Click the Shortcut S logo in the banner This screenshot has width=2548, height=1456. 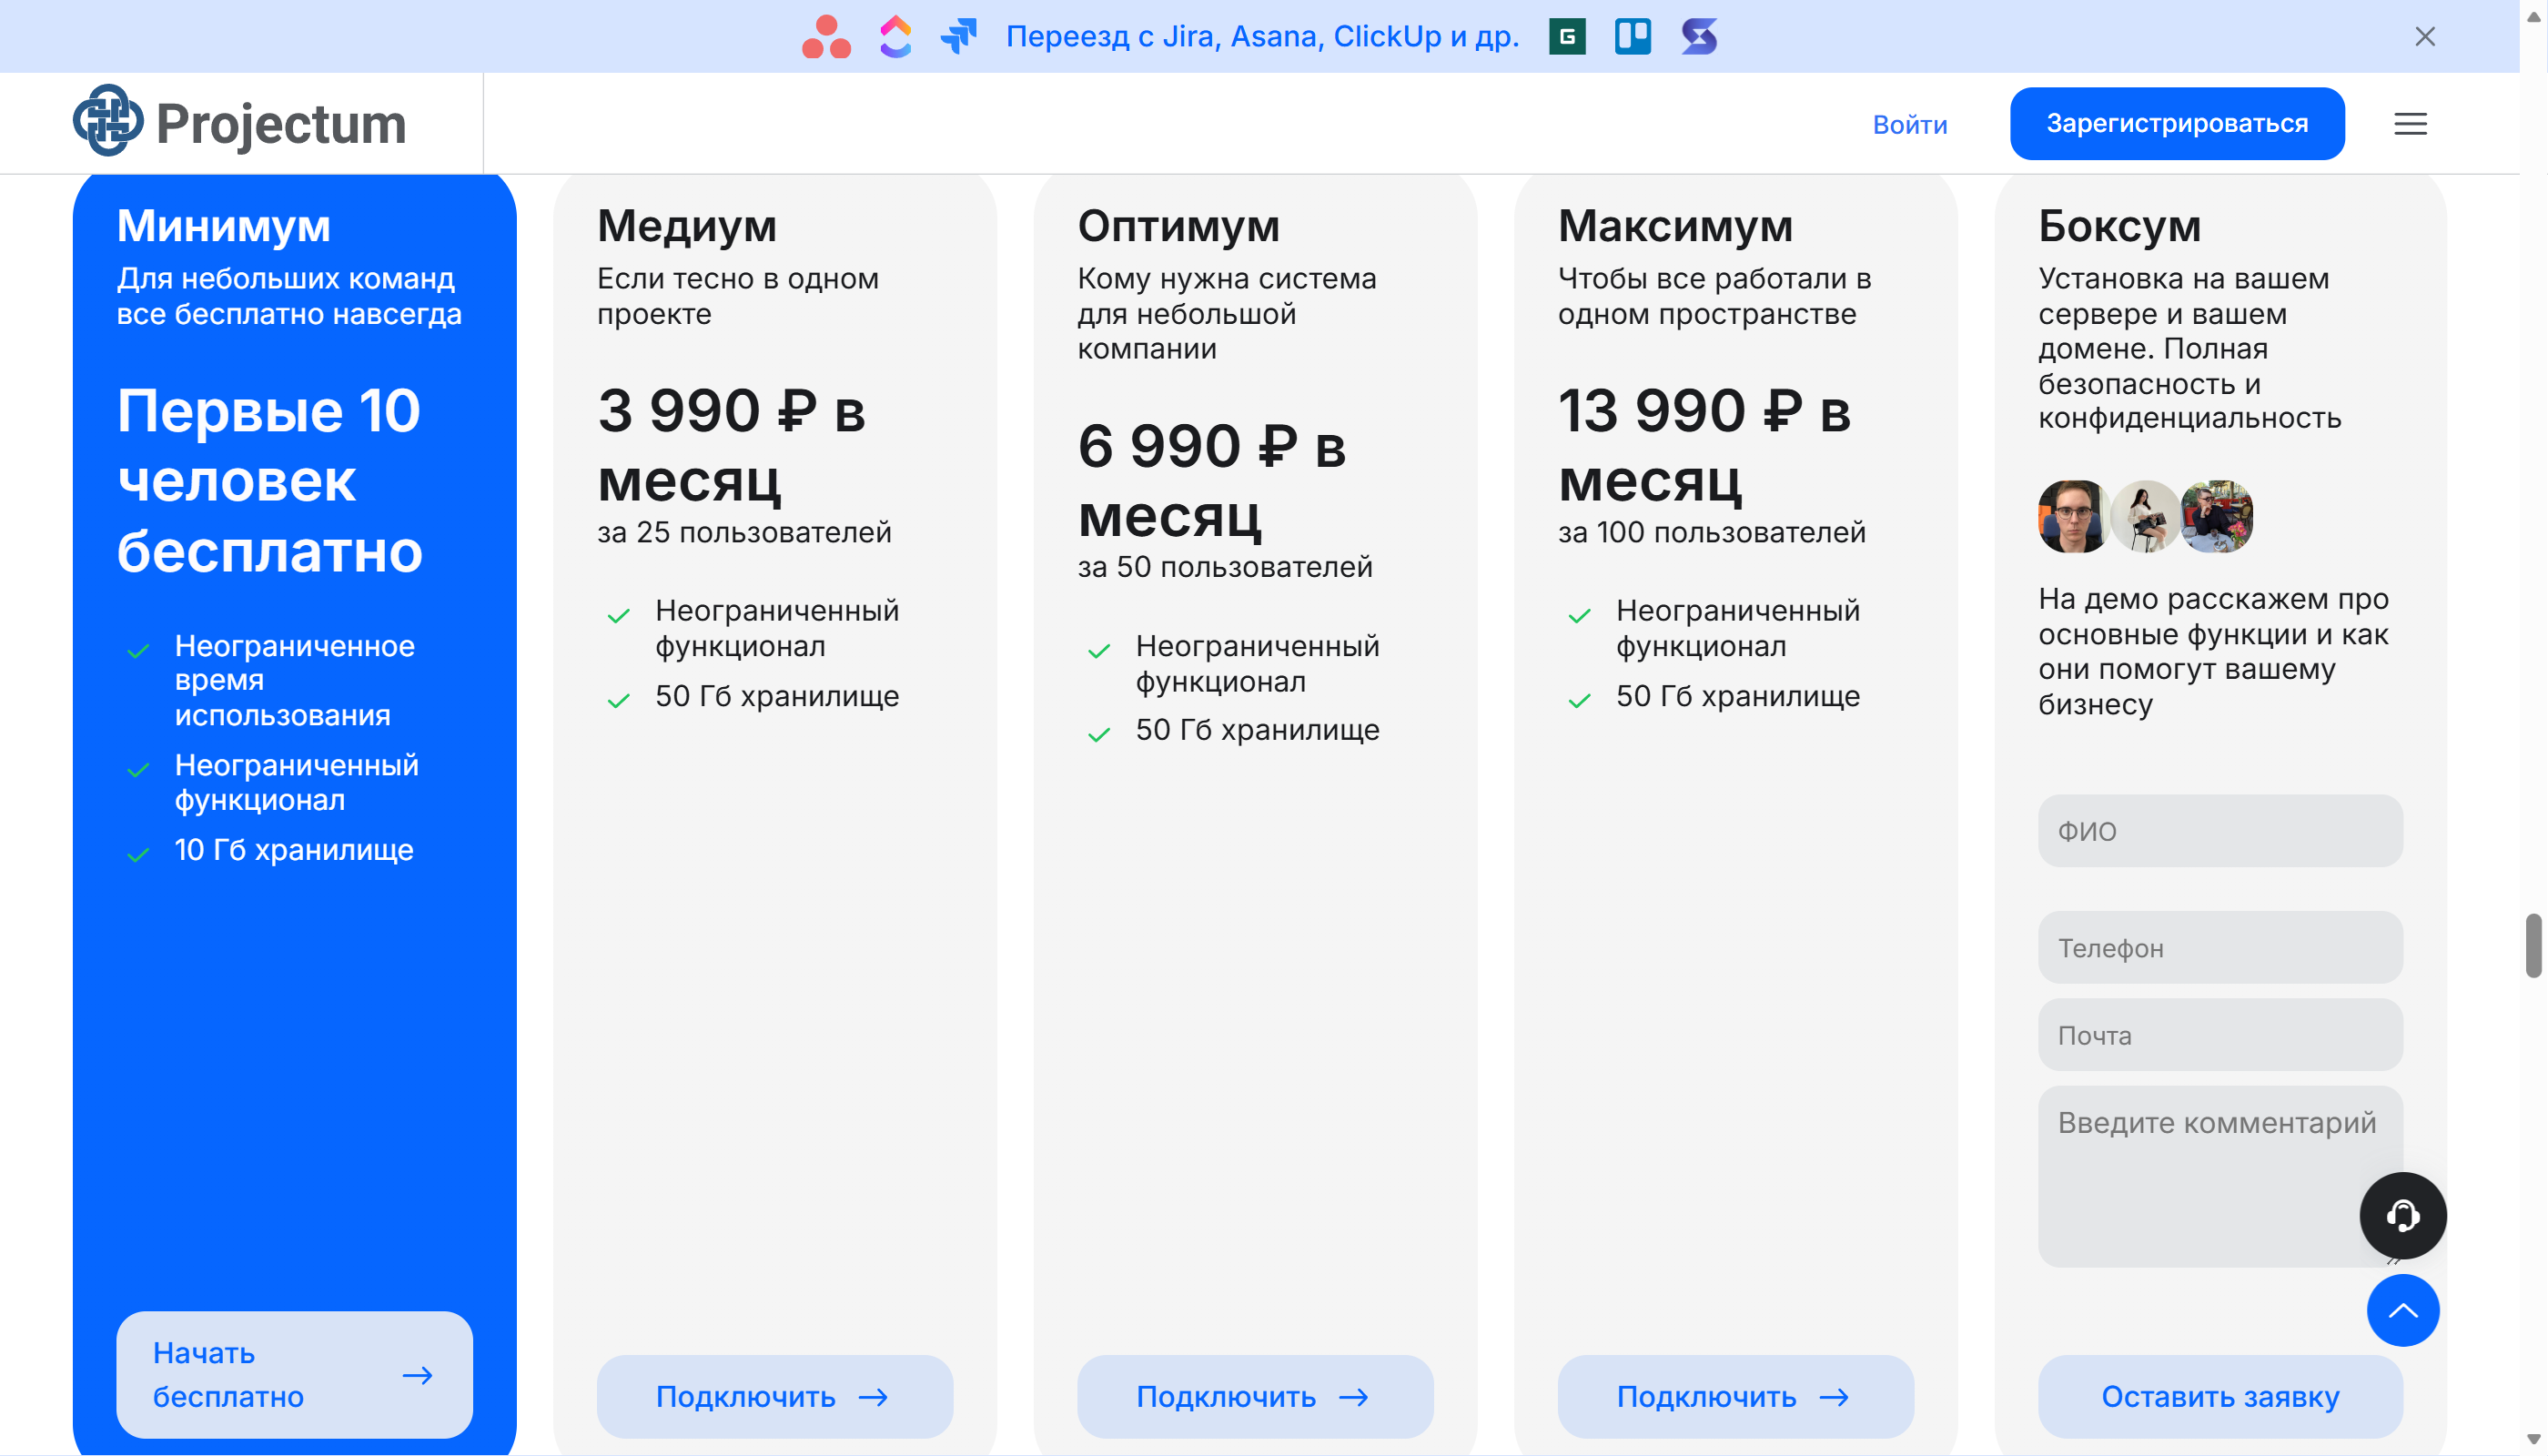point(1699,37)
